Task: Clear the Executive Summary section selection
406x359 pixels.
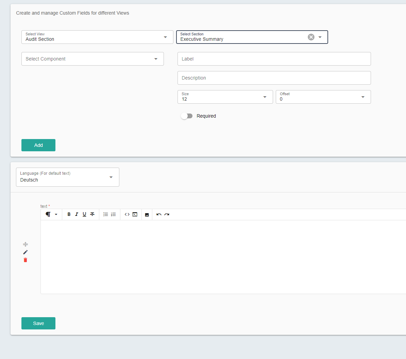Action: coord(311,37)
